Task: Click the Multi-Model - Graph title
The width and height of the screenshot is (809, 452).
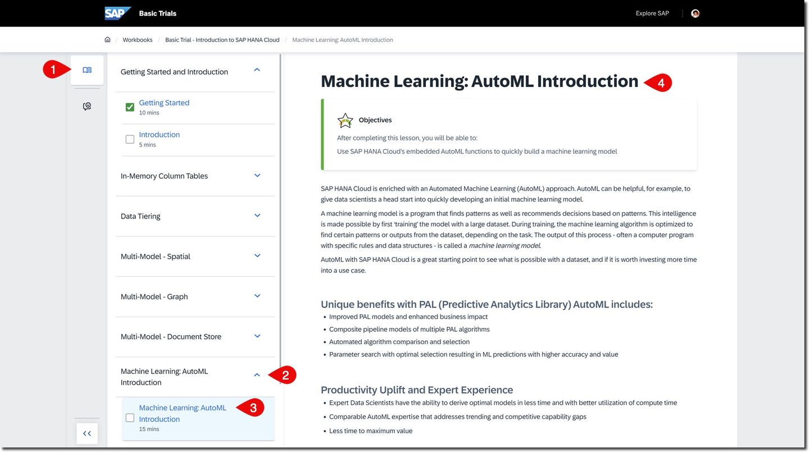Action: 154,296
